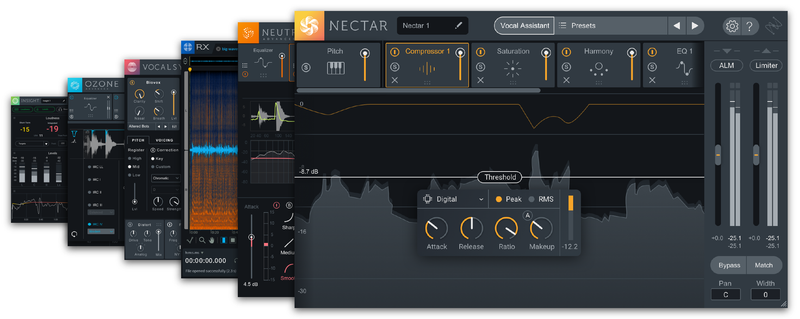
Task: Select the RX hand grab tool
Action: pos(212,240)
